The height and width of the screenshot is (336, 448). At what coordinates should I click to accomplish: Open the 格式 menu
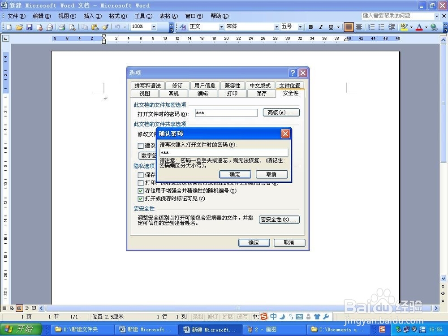118,16
